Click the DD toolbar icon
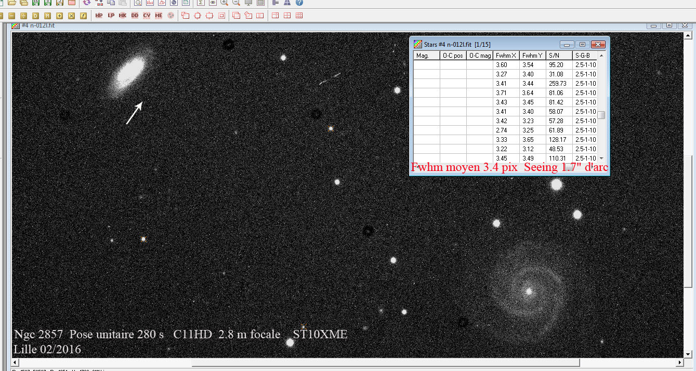This screenshot has width=696, height=371. tap(135, 16)
